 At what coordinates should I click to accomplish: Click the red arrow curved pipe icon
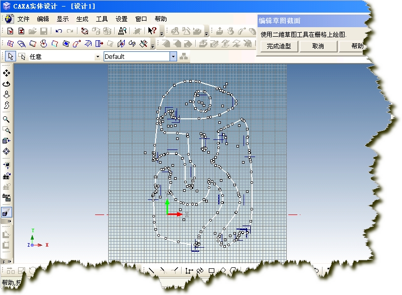click(x=77, y=44)
